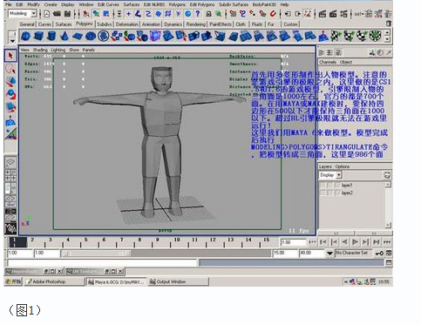
Task: Create a polygon cube from shelf
Action: [38, 37]
